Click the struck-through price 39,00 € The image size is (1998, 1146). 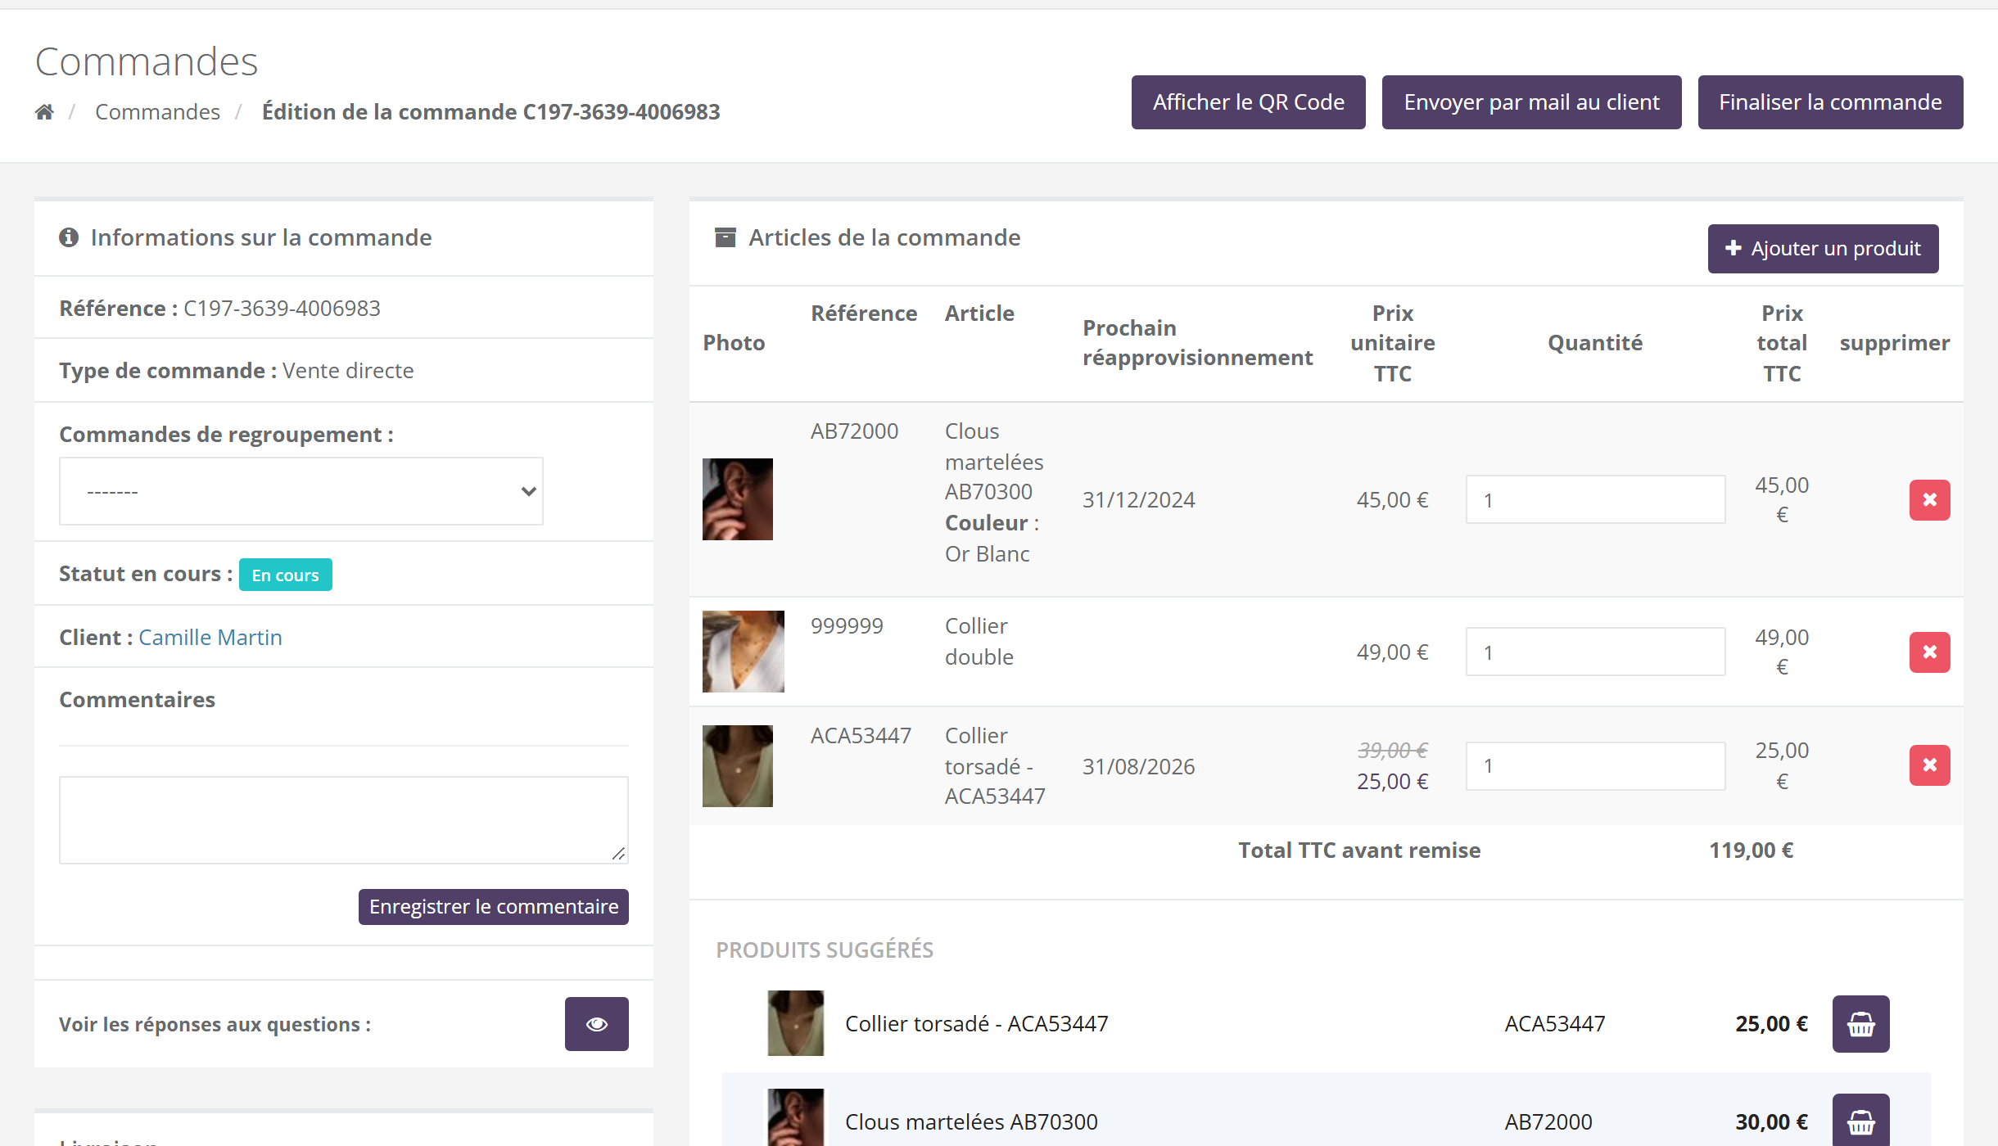click(x=1392, y=750)
